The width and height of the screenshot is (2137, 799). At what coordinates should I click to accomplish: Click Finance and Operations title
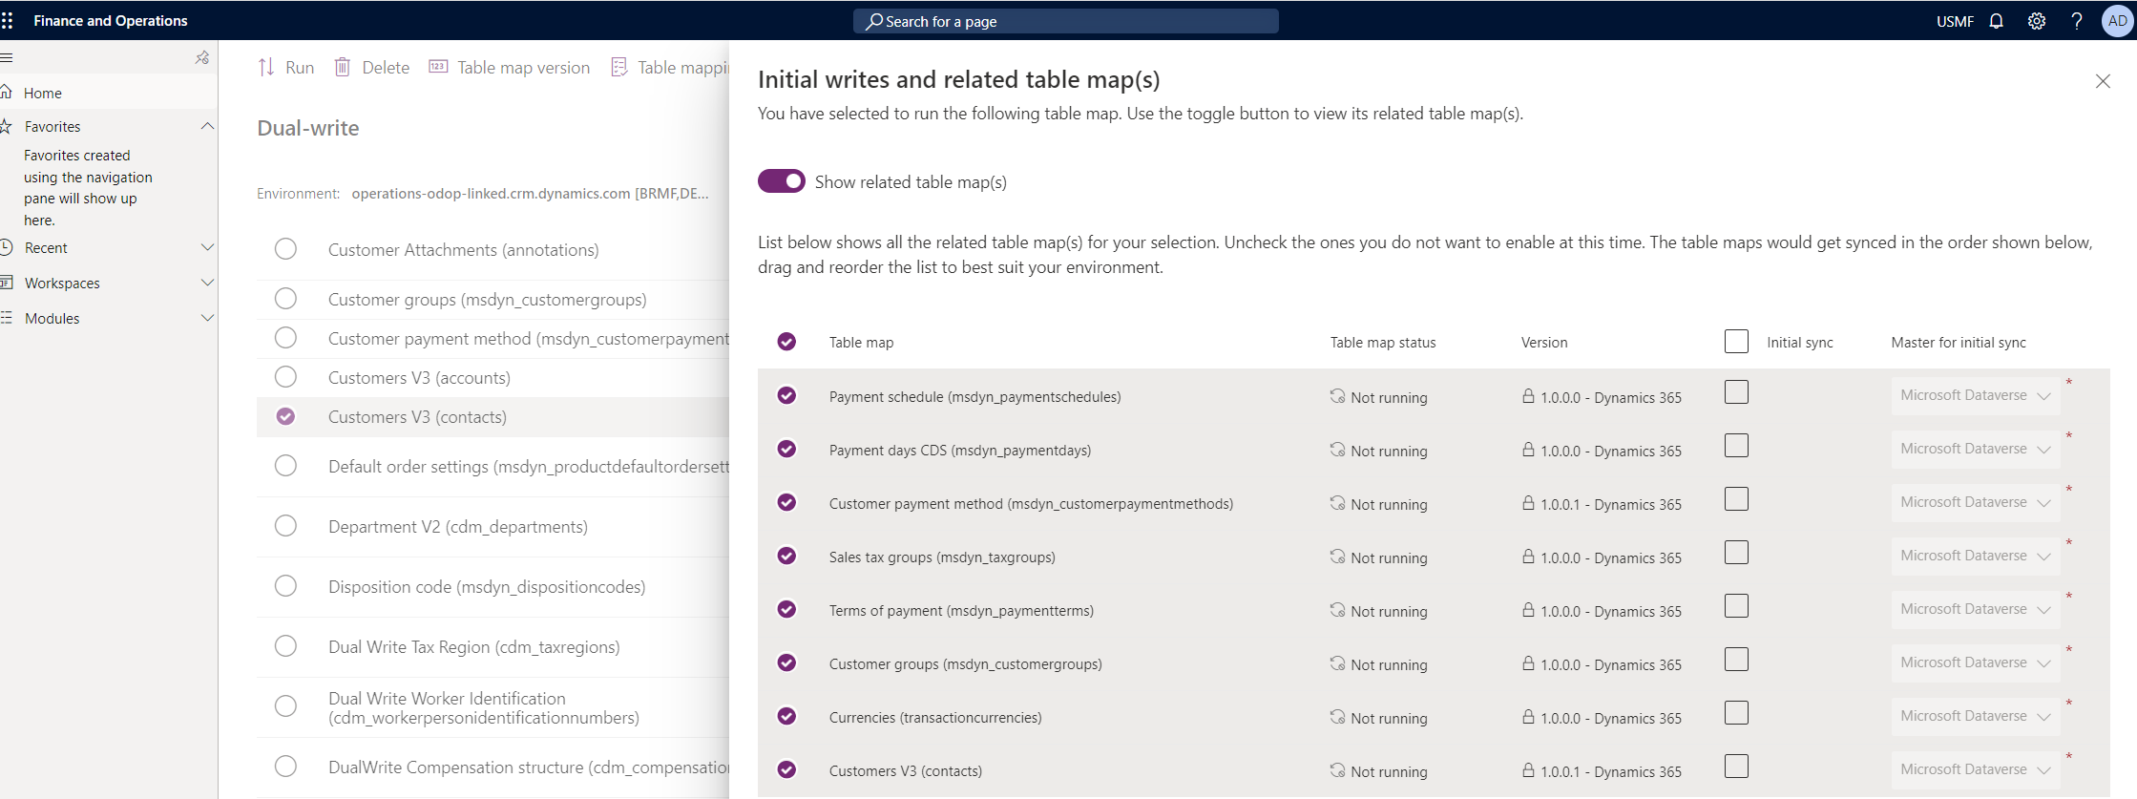coord(111,20)
